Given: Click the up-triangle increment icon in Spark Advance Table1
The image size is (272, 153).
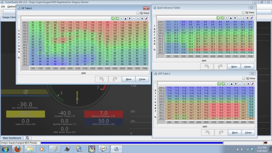Looking at the screenshot, I should [231, 18].
